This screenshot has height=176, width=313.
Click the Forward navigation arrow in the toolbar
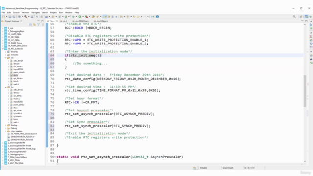(x=145, y=17)
